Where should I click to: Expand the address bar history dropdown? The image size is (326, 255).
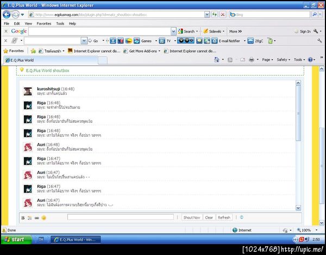[207, 14]
